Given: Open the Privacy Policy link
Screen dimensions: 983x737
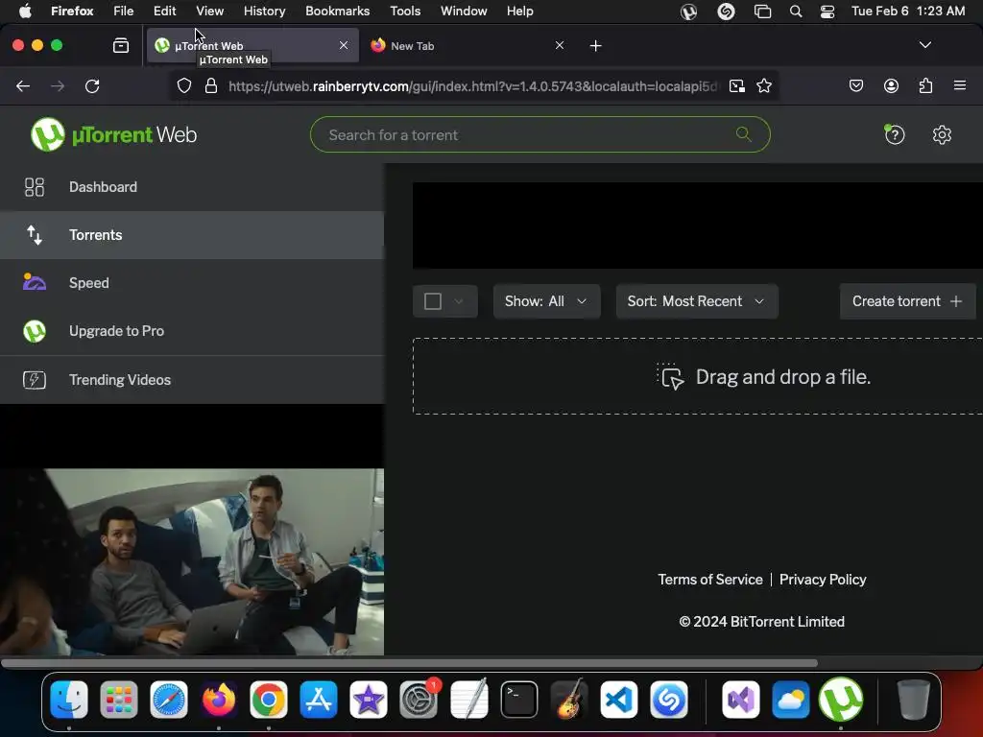Looking at the screenshot, I should [x=823, y=580].
